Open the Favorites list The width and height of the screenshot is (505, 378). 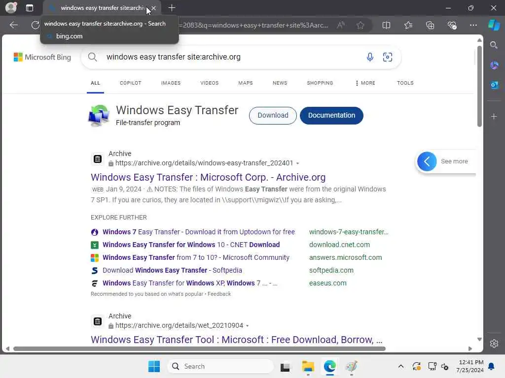pyautogui.click(x=408, y=25)
